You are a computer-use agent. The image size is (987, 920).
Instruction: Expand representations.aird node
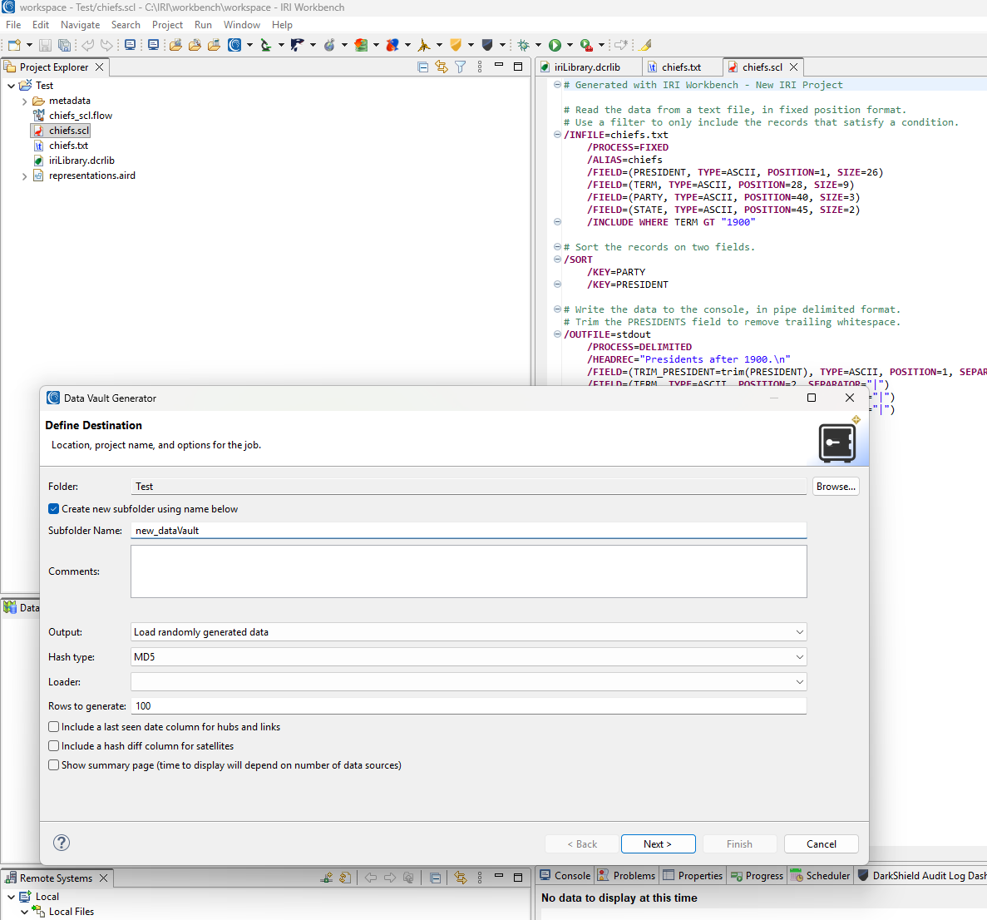coord(25,176)
